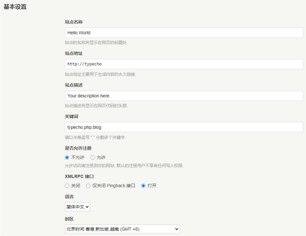
Task: Select the 打开 XMLRPC radio button
Action: pyautogui.click(x=143, y=185)
